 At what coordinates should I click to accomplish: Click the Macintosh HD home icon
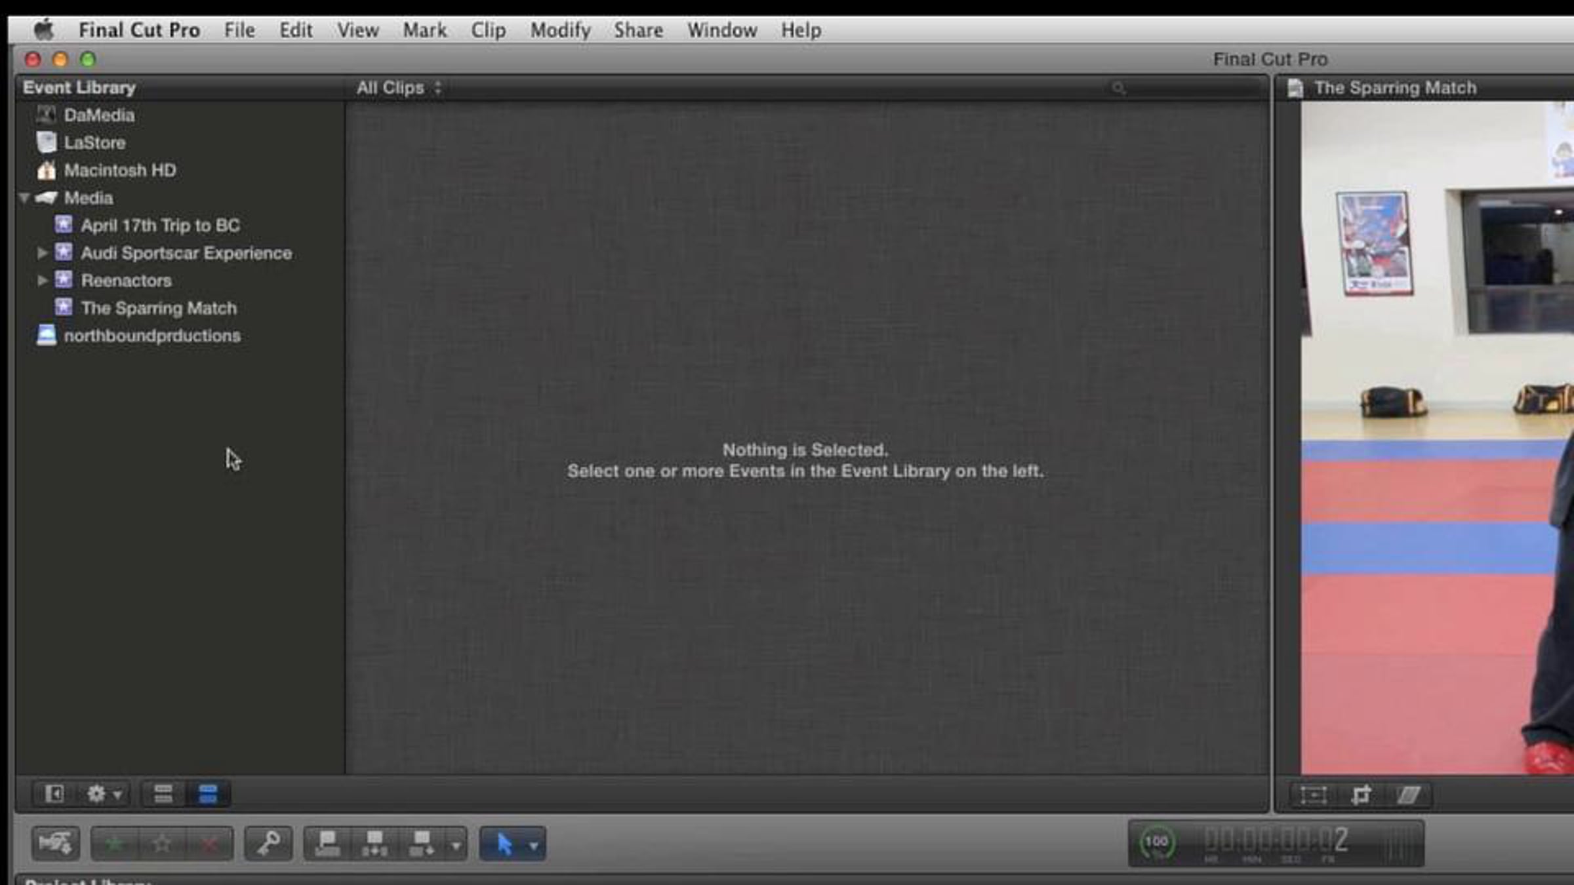[46, 170]
